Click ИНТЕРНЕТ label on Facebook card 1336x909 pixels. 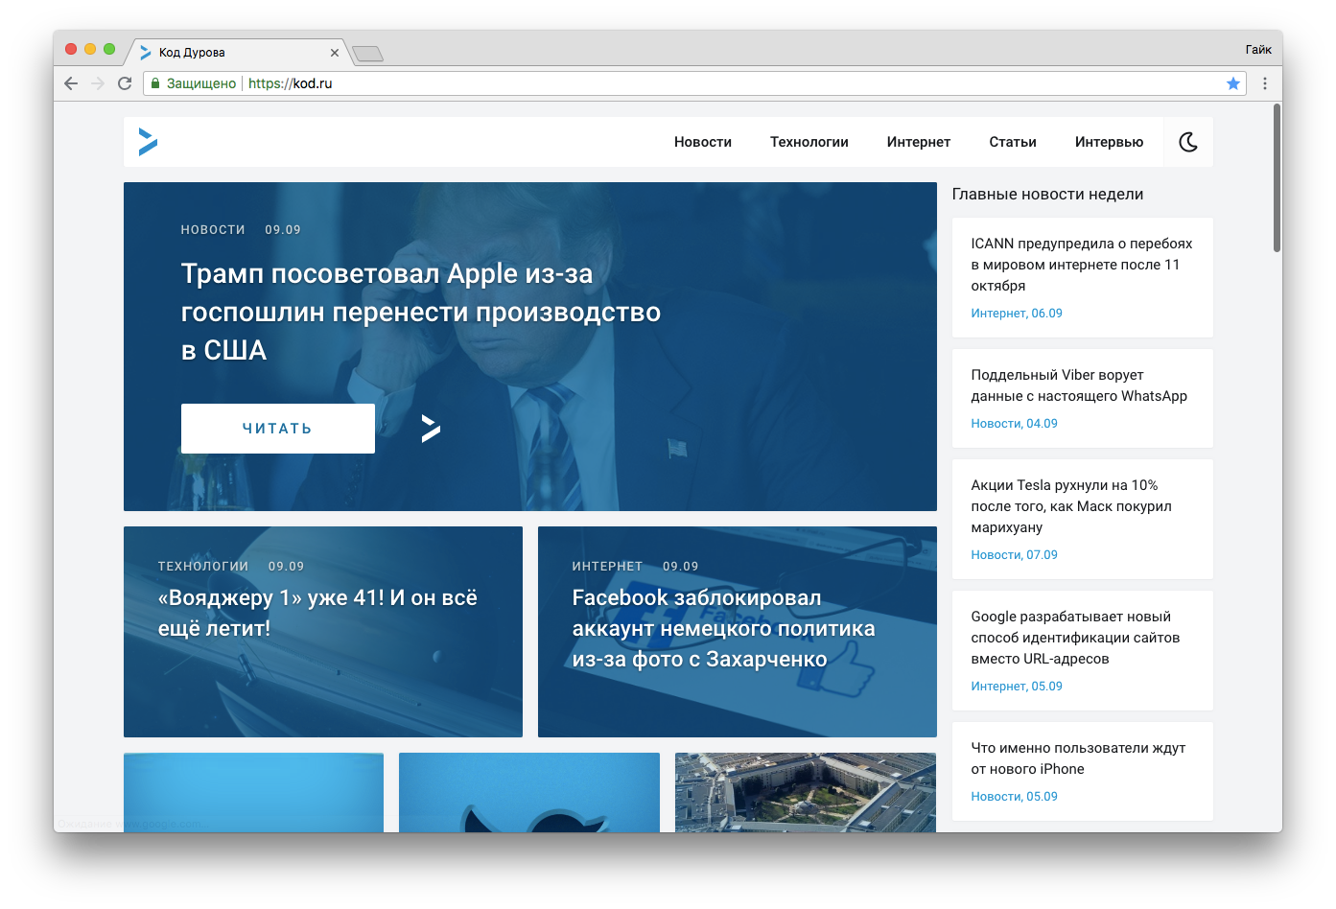coord(607,567)
